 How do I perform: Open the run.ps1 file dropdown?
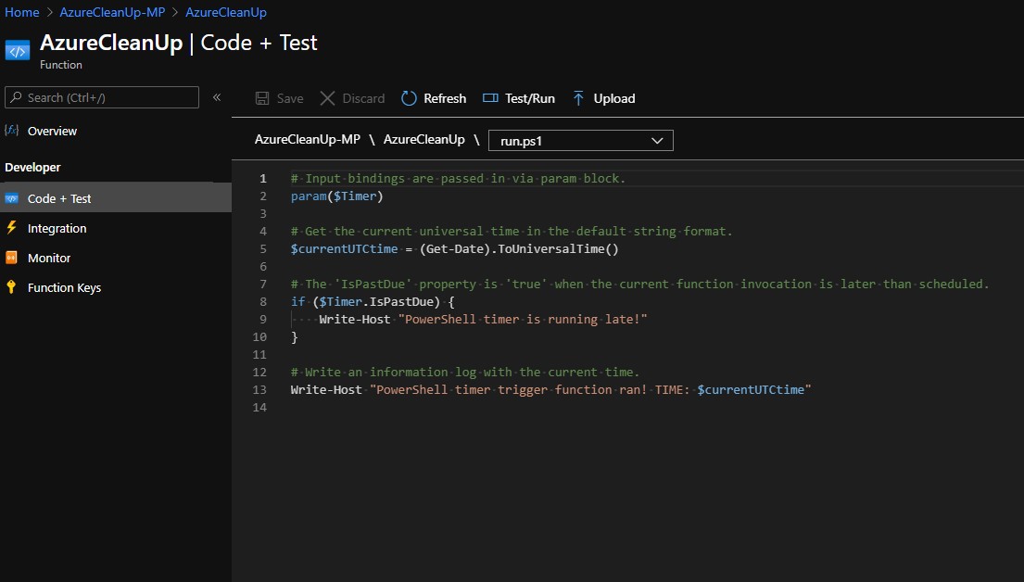coord(580,141)
